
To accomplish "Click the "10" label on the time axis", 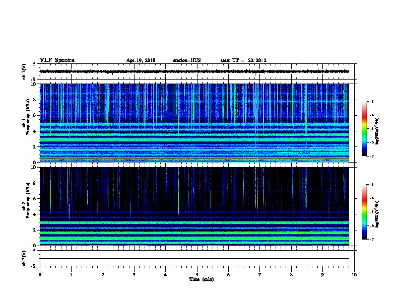I will click(x=354, y=275).
